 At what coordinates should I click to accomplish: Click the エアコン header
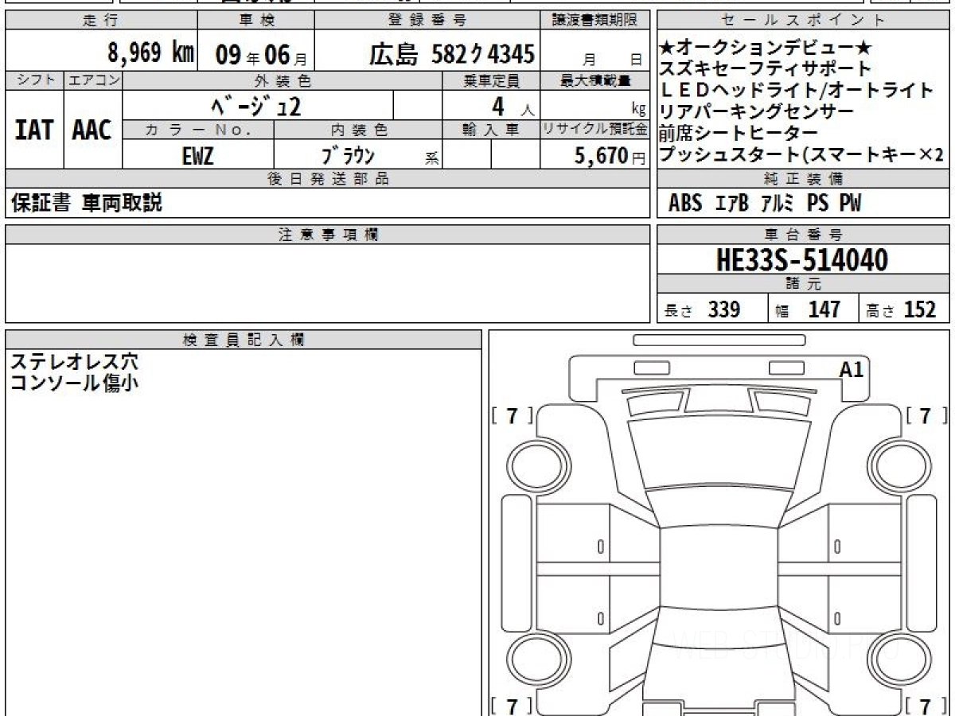click(x=93, y=80)
